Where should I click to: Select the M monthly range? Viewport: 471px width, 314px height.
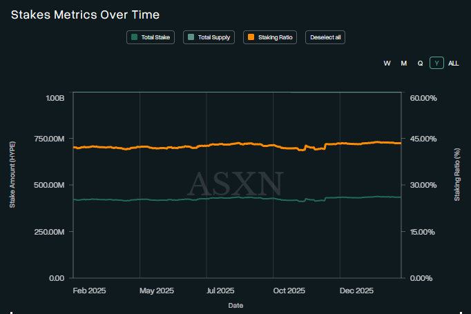coord(403,63)
